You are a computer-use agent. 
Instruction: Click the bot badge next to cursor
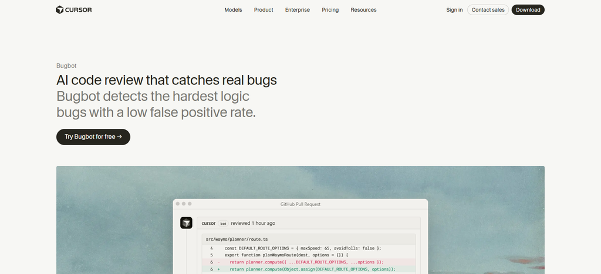coord(223,223)
